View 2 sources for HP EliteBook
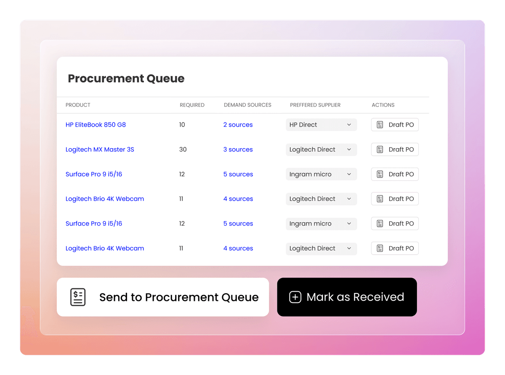505x375 pixels. [238, 125]
